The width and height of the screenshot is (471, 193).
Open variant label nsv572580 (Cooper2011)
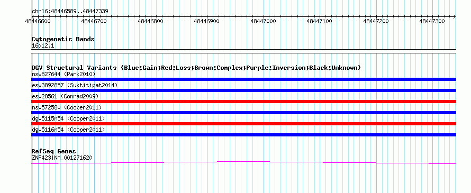(67, 107)
